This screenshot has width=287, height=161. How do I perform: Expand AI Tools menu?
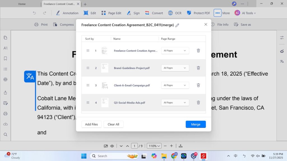coord(245,13)
